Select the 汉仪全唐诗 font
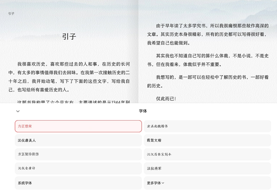Viewport: 277px width, 194px height. 78,168
